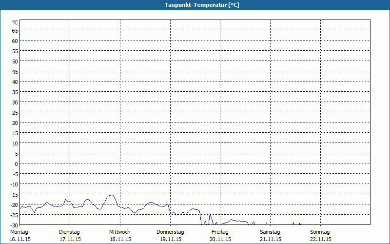Viewport: 390px width, 244px height.
Task: Click the Freitag day label
Action: [220, 232]
